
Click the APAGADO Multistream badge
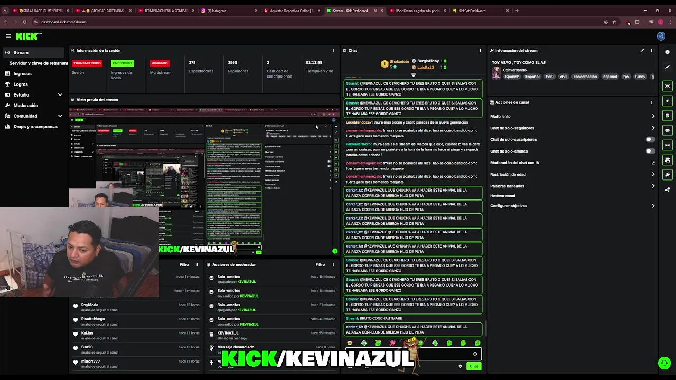tap(159, 63)
